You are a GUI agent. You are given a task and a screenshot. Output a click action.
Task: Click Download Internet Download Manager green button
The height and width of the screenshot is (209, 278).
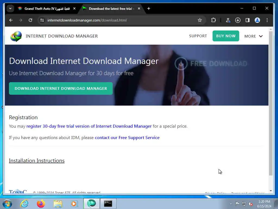tap(61, 88)
